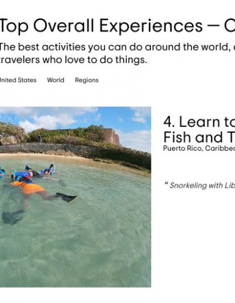Click the 'Snorkeling with Lib' review quote
235x303 pixels.
202,185
